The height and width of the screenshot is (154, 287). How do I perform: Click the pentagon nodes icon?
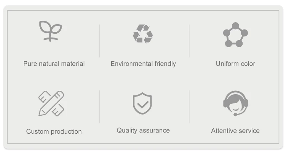pyautogui.click(x=235, y=35)
